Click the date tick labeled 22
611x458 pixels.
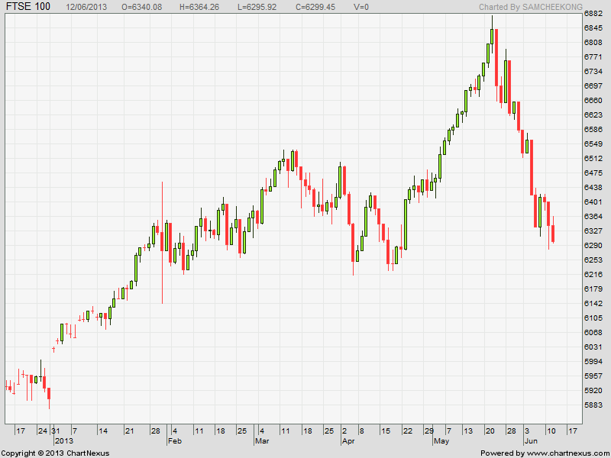pyautogui.click(x=408, y=431)
